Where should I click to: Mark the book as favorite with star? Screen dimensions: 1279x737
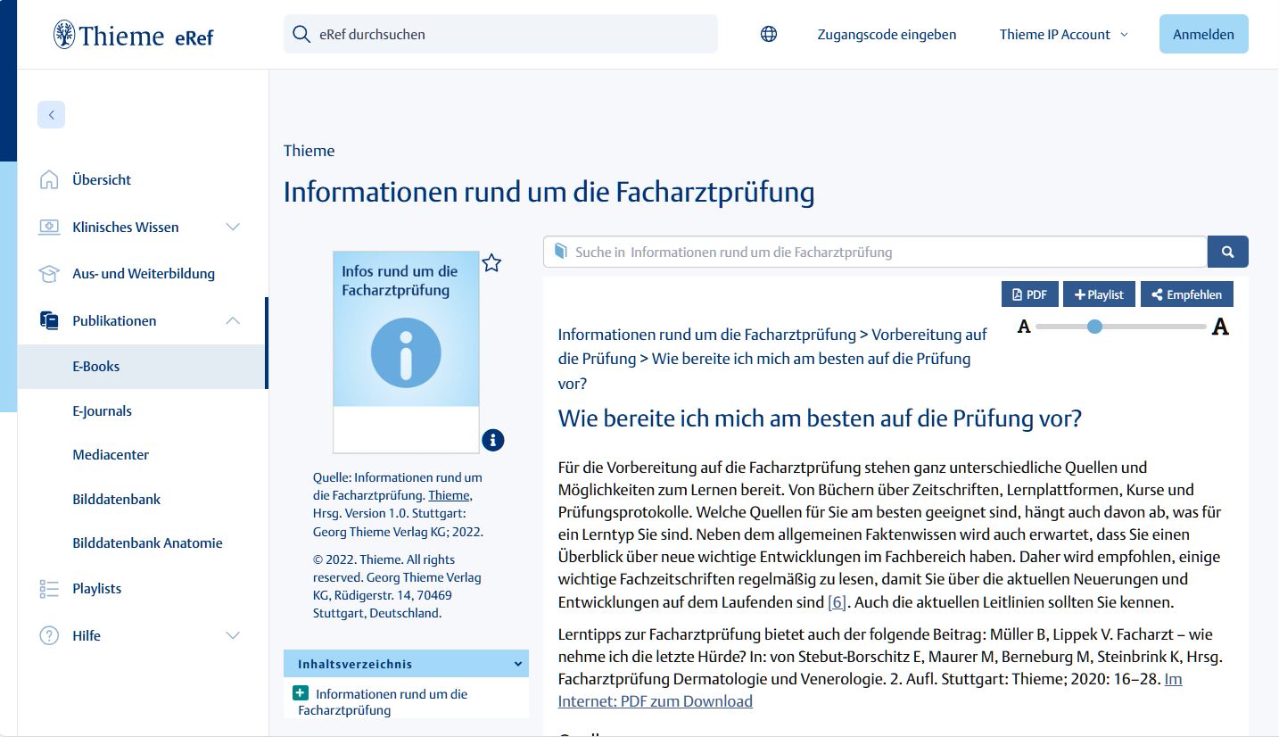(491, 262)
